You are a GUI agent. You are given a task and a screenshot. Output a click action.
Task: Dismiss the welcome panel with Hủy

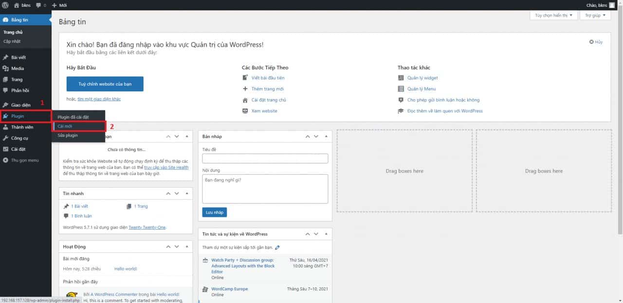point(596,42)
